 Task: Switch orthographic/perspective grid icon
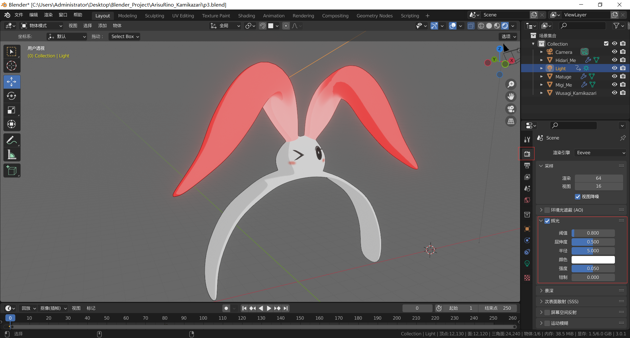click(511, 121)
